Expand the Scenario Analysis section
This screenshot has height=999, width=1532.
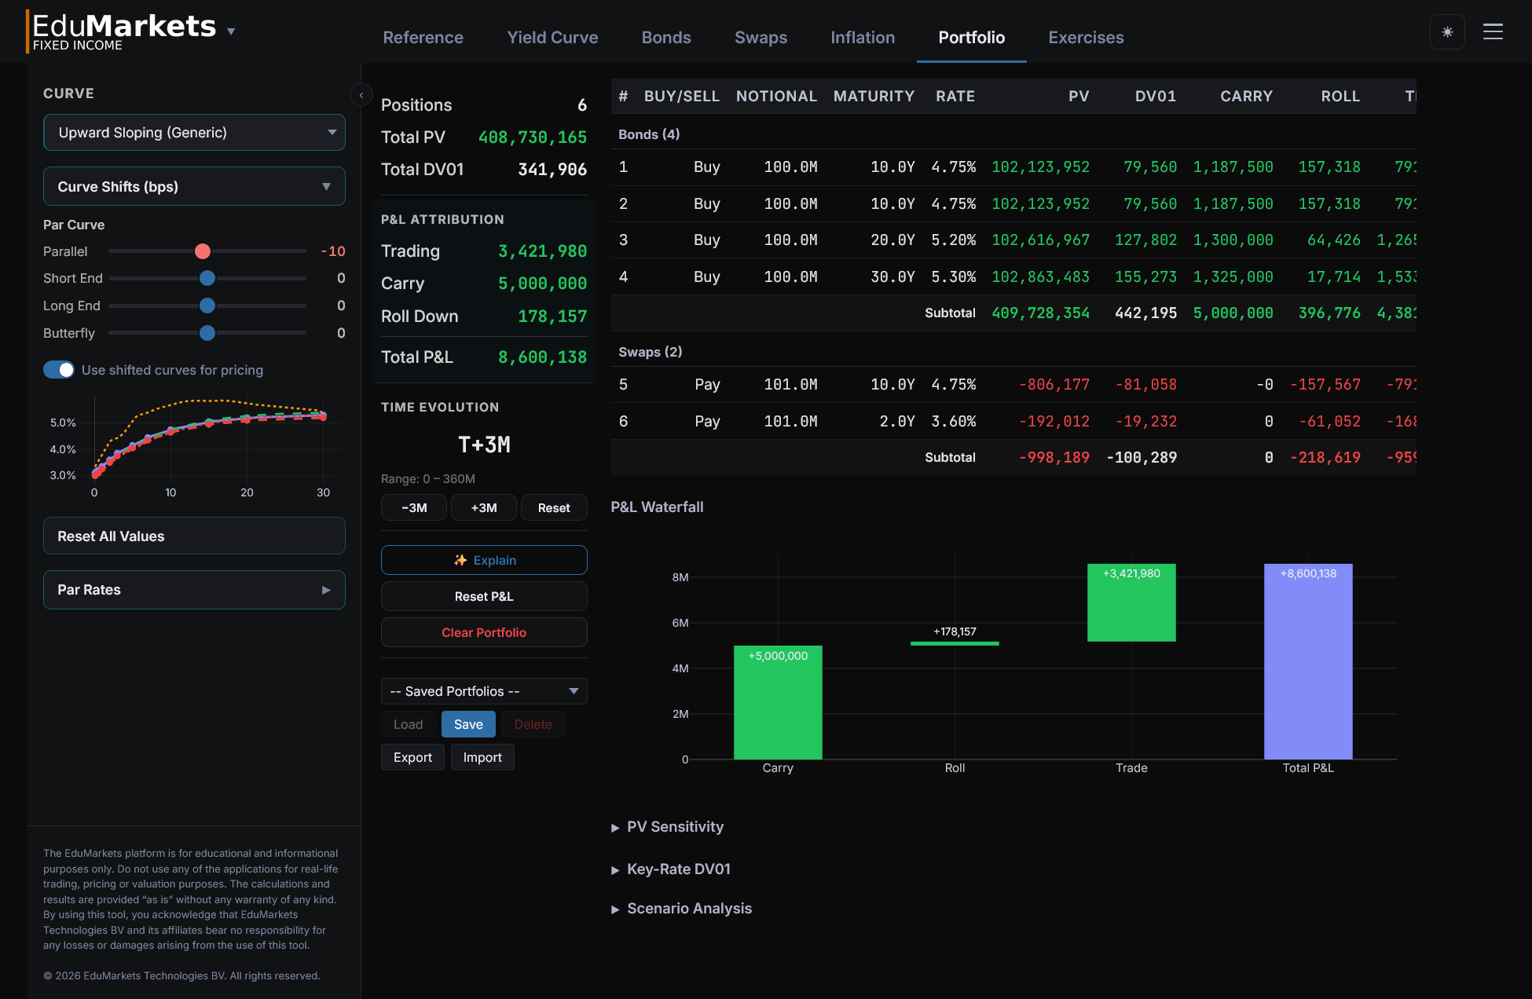click(681, 908)
